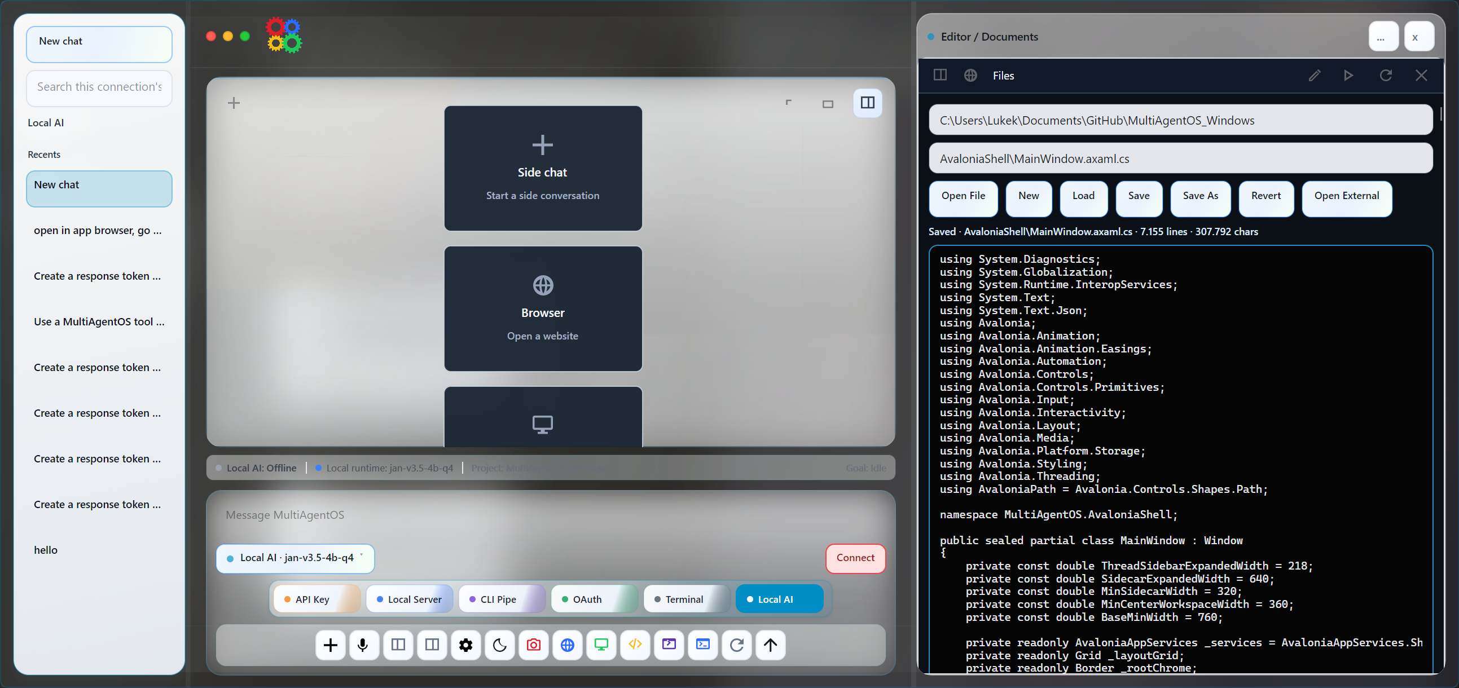Image resolution: width=1459 pixels, height=688 pixels.
Task: Click the Goal: Idle status text
Action: (866, 468)
